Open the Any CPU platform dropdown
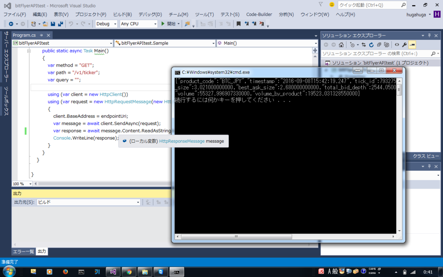The width and height of the screenshot is (443, 277). pos(139,24)
